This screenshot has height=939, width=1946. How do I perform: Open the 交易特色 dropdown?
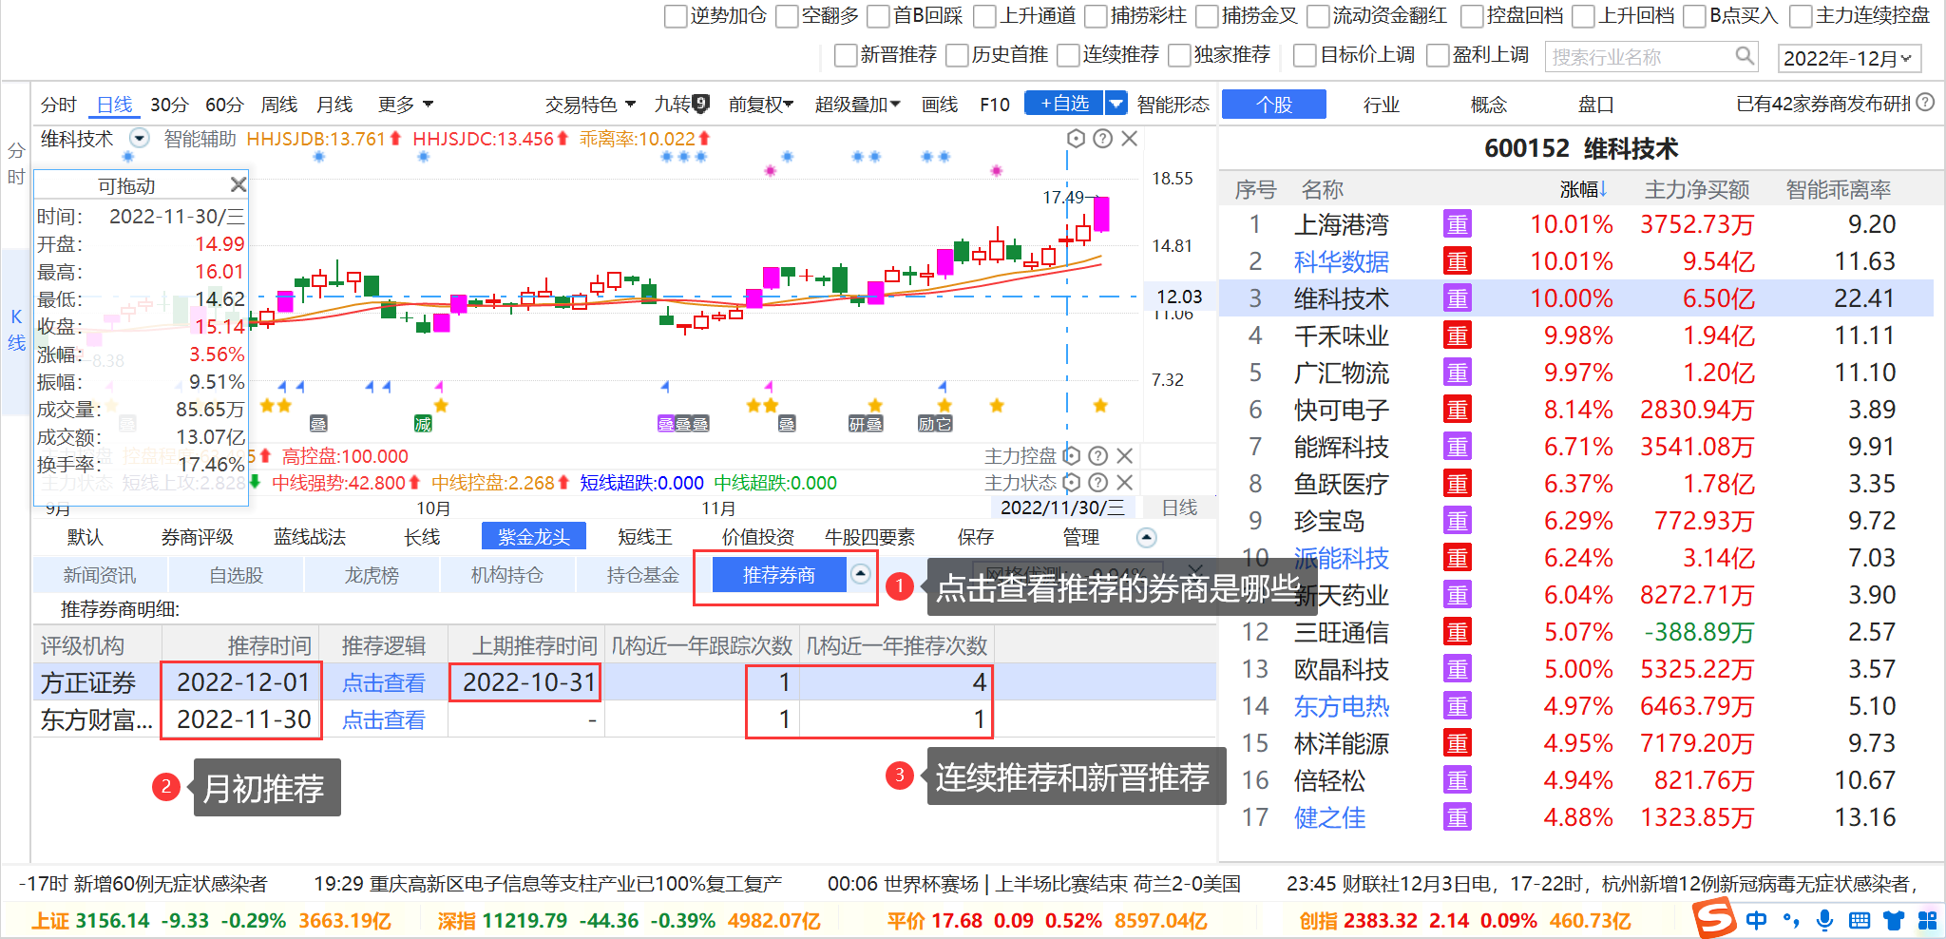coord(590,105)
